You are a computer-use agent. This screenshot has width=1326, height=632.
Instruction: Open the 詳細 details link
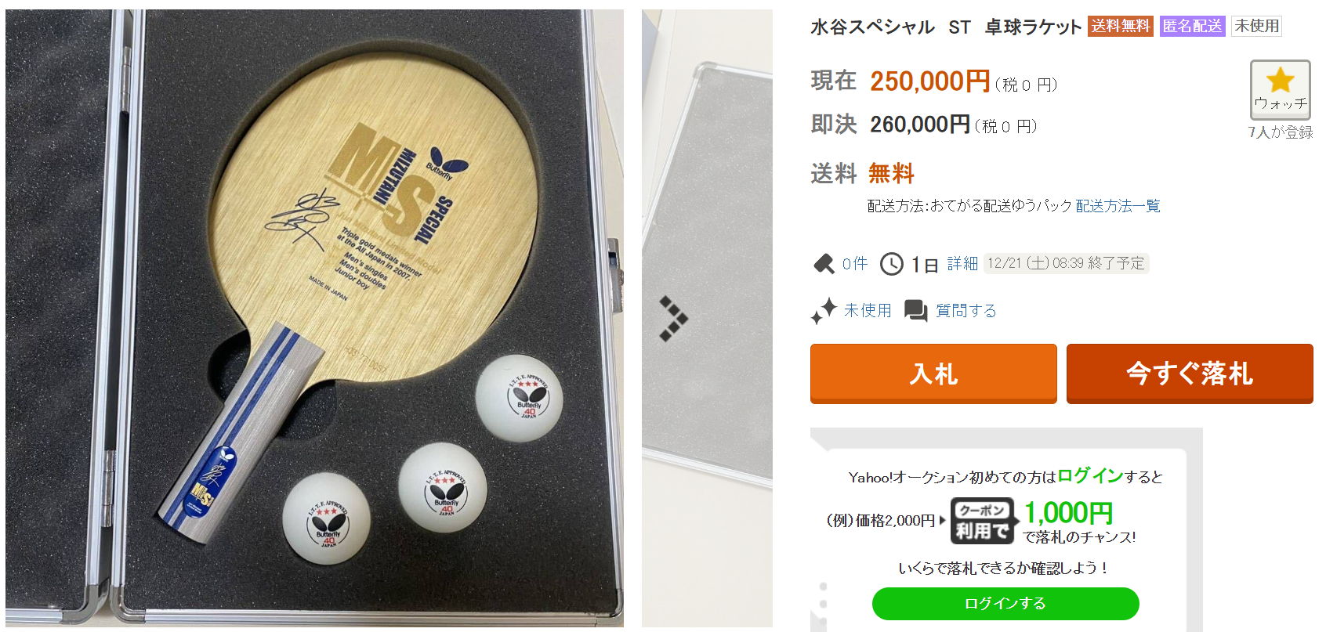point(962,264)
